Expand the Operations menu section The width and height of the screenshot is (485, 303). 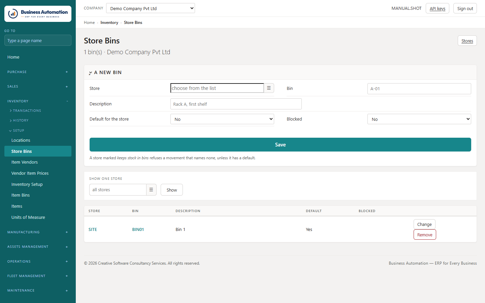[x=38, y=262]
